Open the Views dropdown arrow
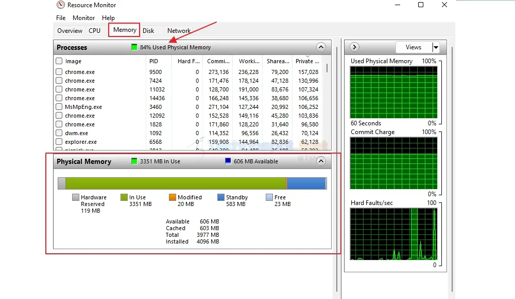 click(436, 47)
